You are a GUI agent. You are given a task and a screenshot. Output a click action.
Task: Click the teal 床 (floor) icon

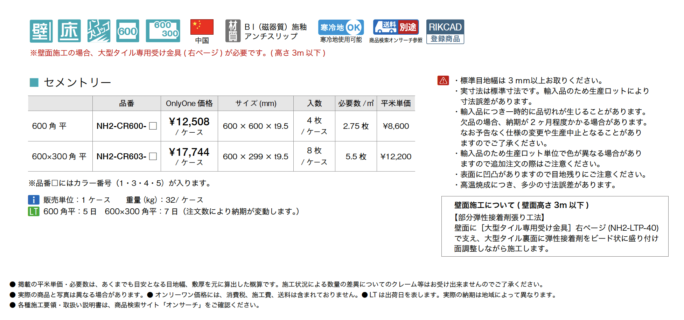(x=69, y=31)
